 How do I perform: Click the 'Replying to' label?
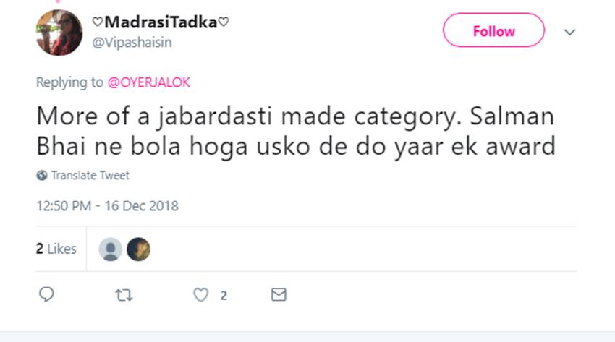coord(69,82)
